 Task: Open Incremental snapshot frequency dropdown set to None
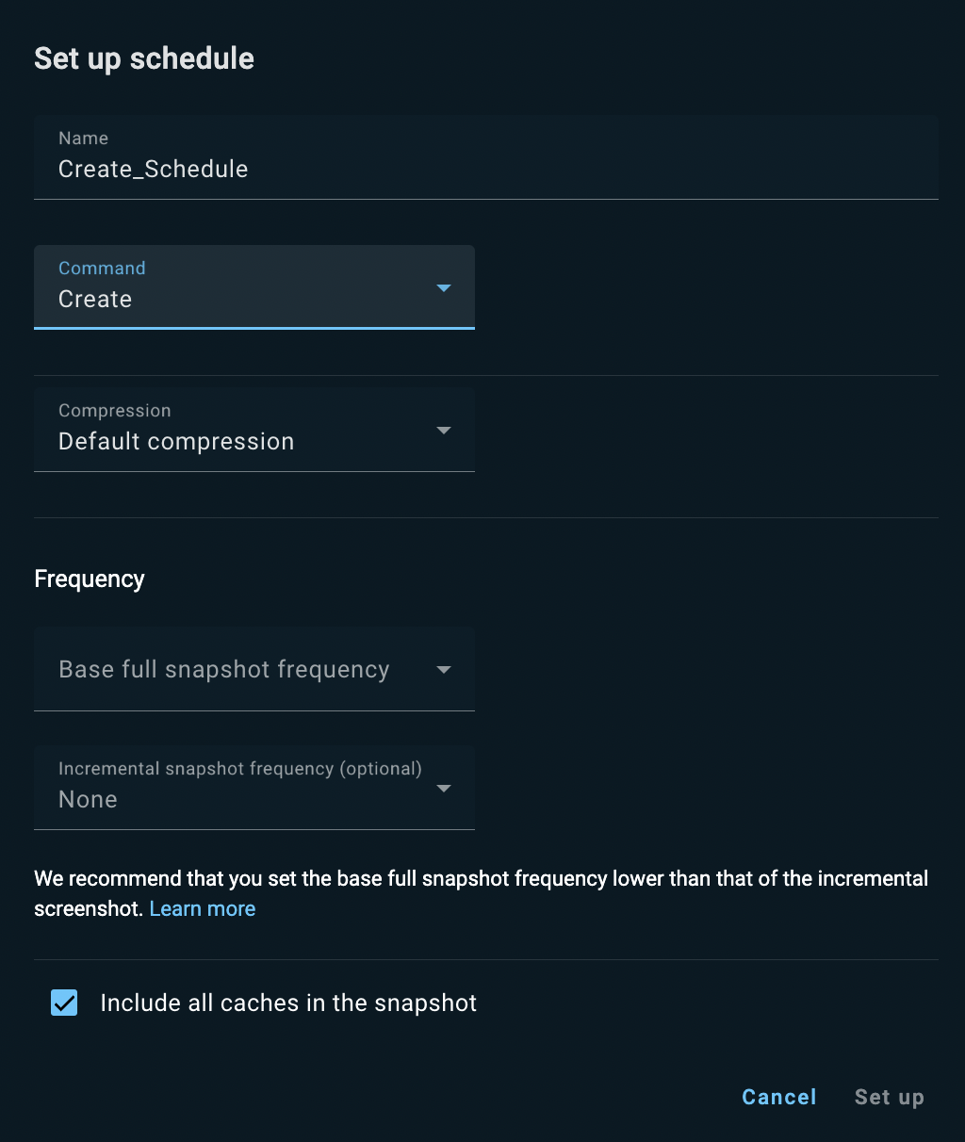point(236,798)
